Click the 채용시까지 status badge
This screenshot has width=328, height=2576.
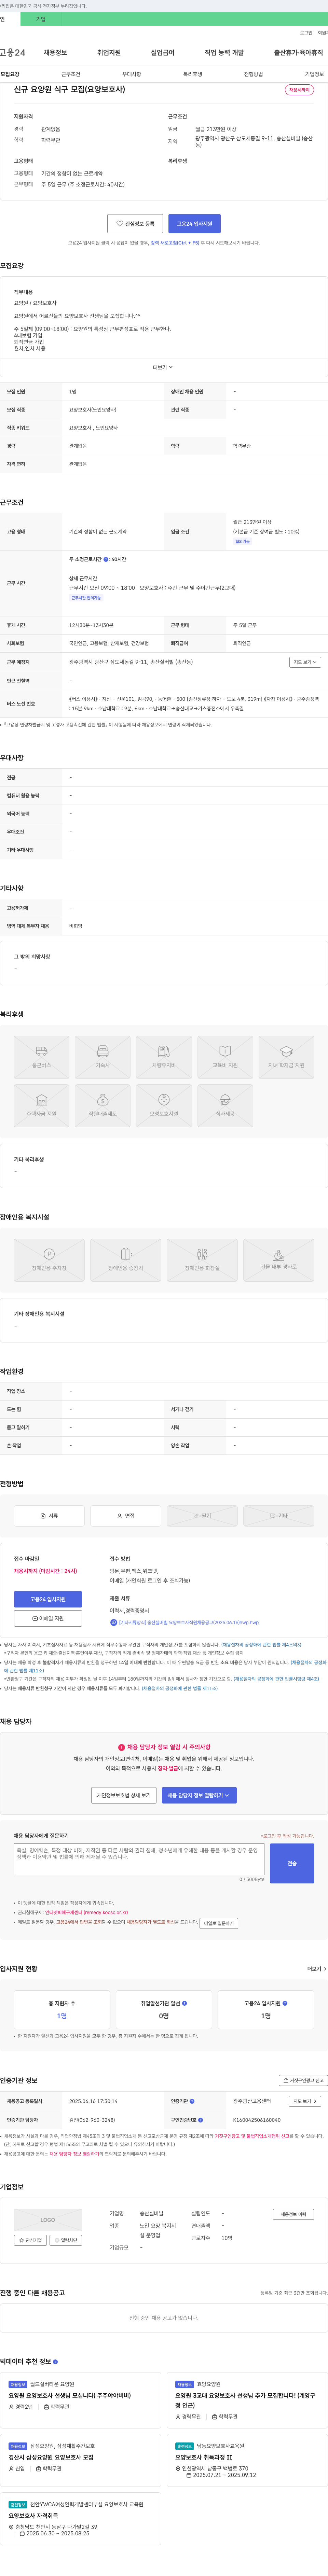pos(299,90)
